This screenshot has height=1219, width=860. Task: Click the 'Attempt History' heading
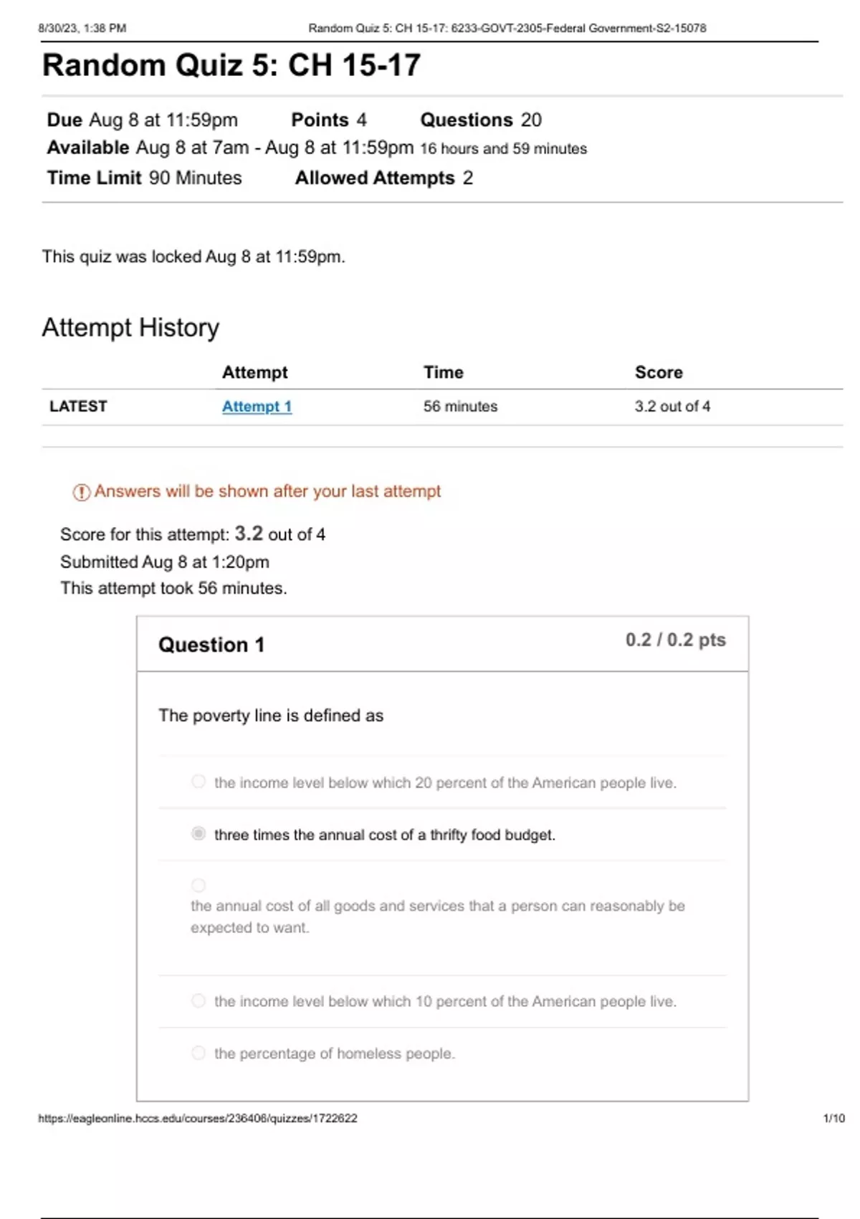pos(130,328)
